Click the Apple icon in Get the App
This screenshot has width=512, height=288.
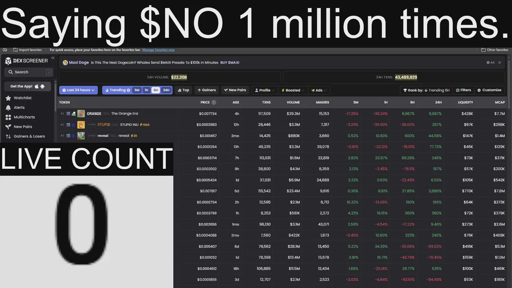(x=37, y=86)
